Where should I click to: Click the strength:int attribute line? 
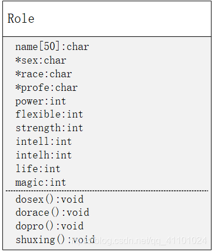[x=49, y=128]
